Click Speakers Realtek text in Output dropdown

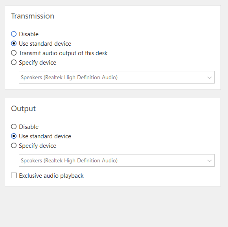(x=69, y=160)
